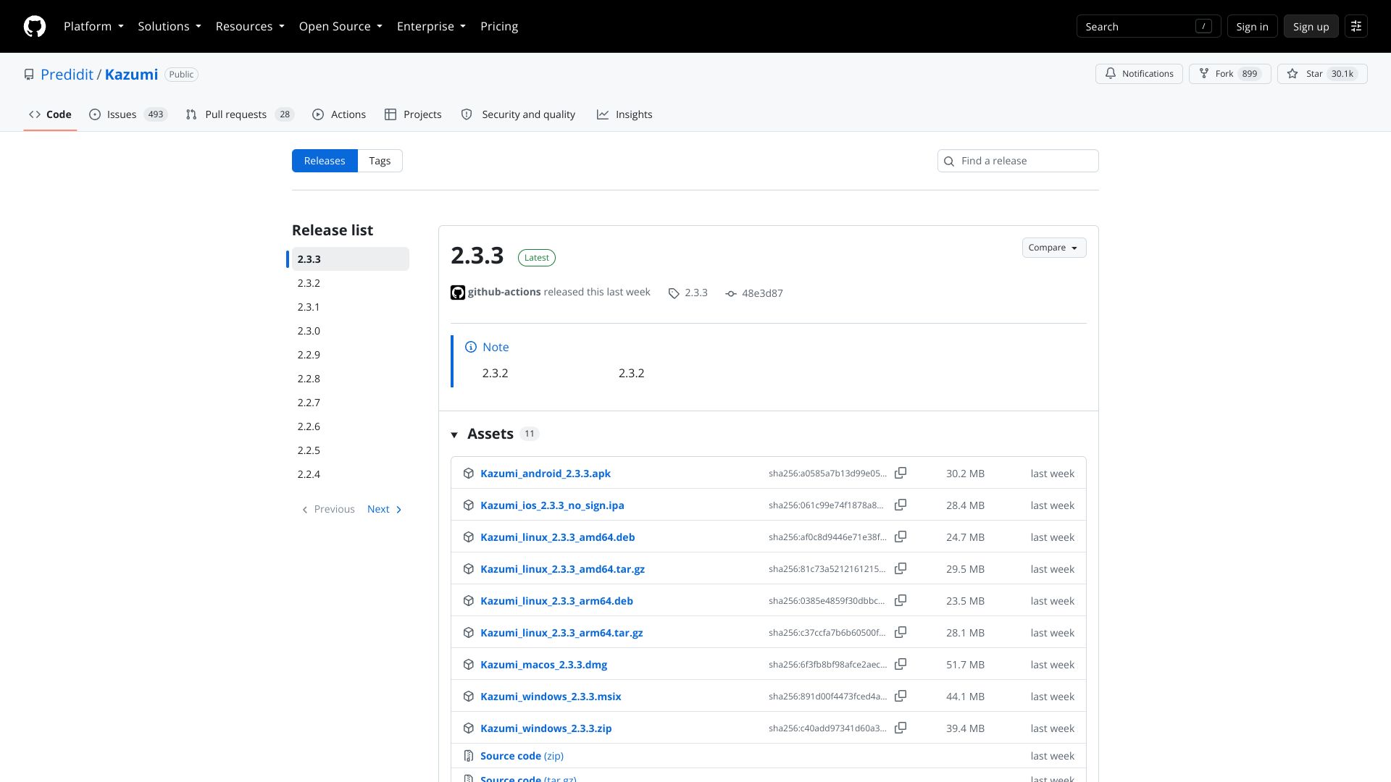Copy SHA256 of Kazumi_linux_2.3.3_amd64.tar.gz
The width and height of the screenshot is (1391, 782).
tap(901, 568)
